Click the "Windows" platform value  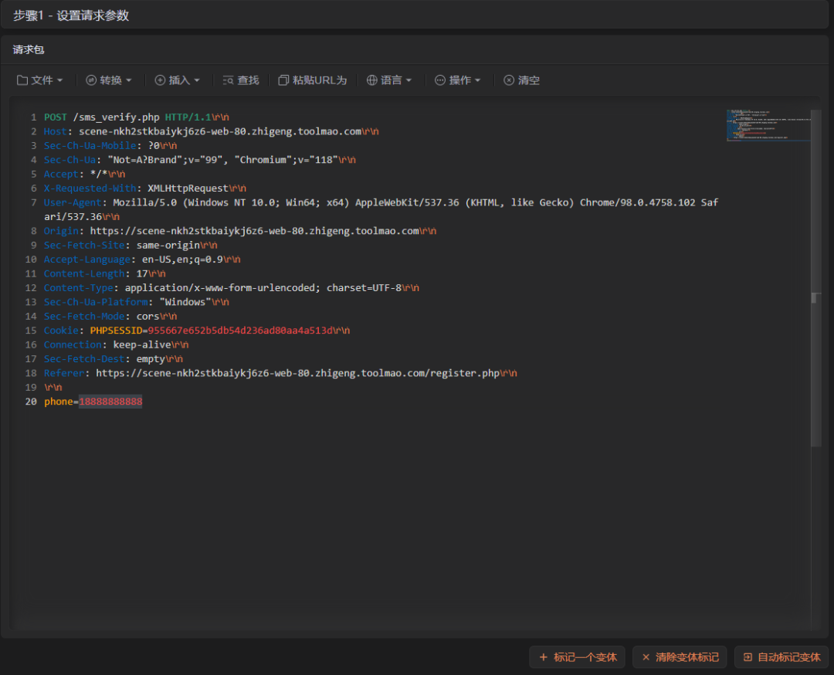185,302
